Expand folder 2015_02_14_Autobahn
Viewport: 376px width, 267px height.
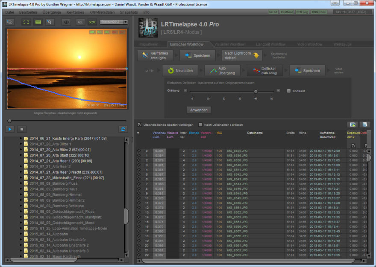(x=21, y=234)
